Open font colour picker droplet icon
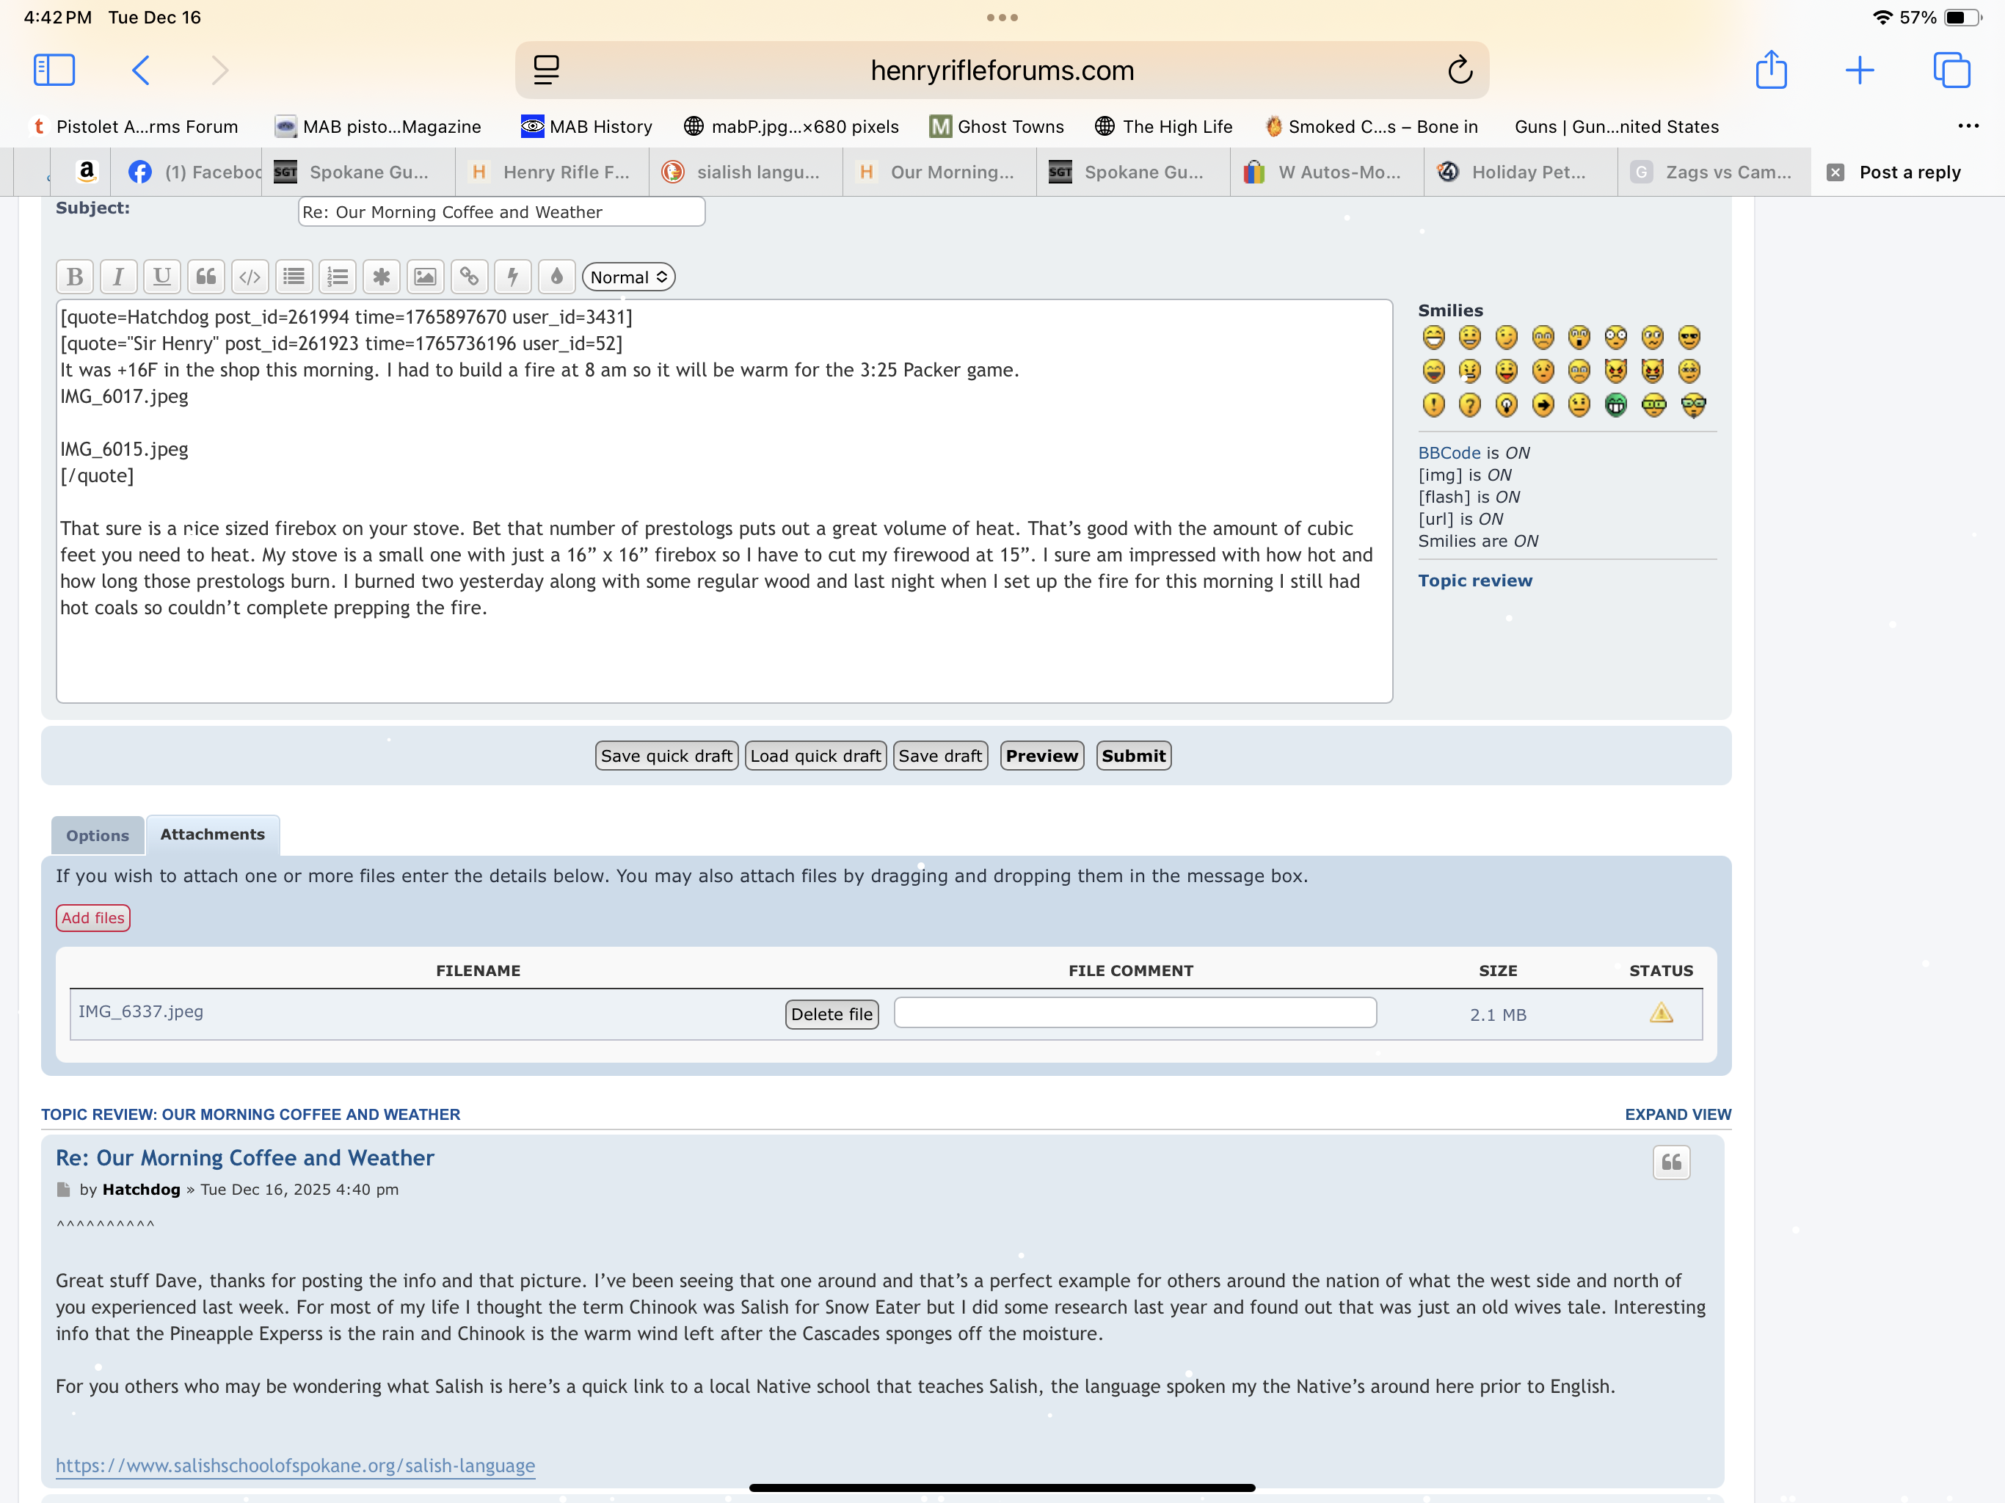This screenshot has width=2005, height=1503. [556, 277]
